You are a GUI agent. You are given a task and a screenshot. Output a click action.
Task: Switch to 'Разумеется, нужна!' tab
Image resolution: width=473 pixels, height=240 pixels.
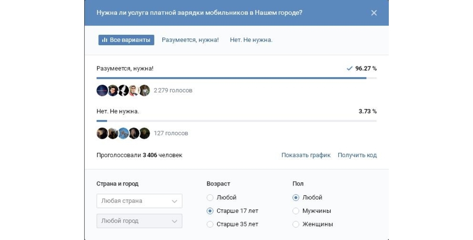(190, 40)
